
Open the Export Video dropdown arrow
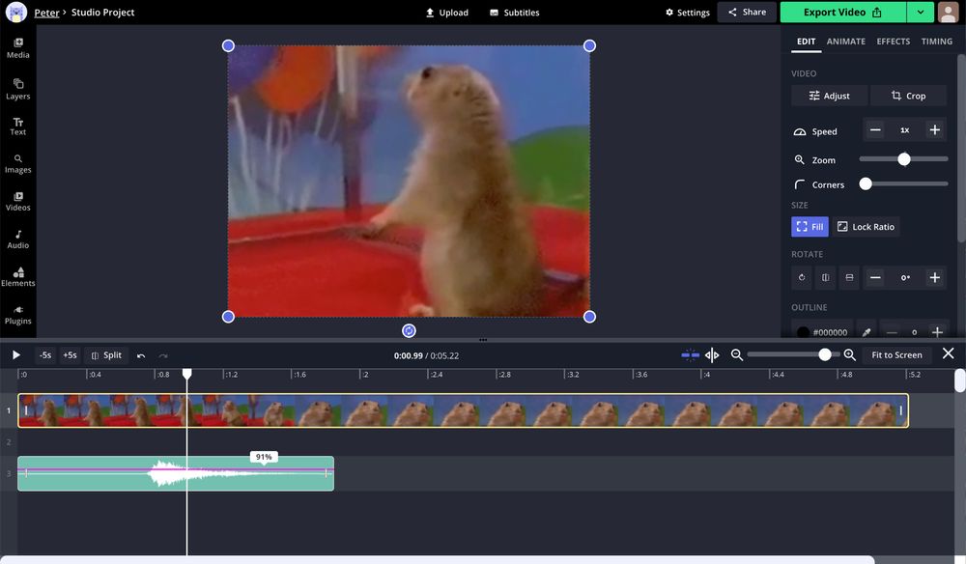coord(920,12)
